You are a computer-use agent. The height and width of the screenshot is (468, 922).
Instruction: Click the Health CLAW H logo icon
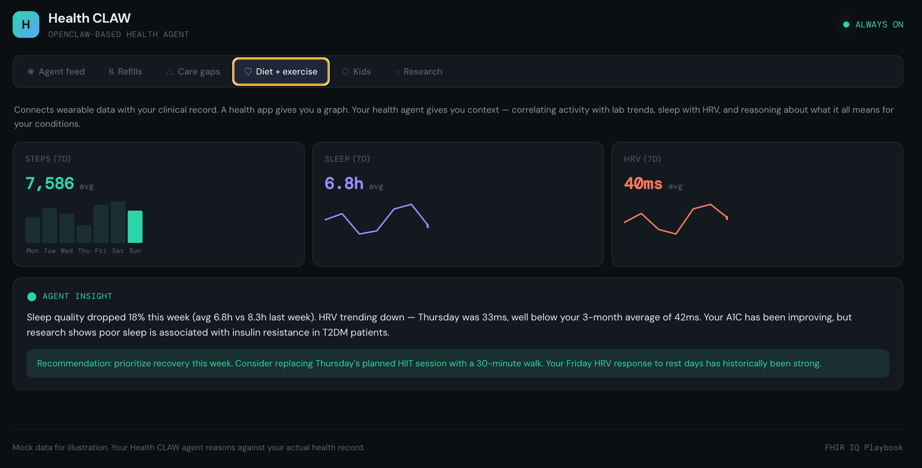pos(26,24)
